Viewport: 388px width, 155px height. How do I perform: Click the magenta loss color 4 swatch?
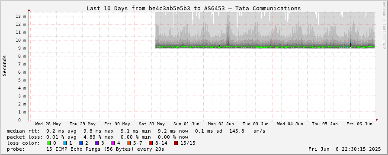click(112, 143)
